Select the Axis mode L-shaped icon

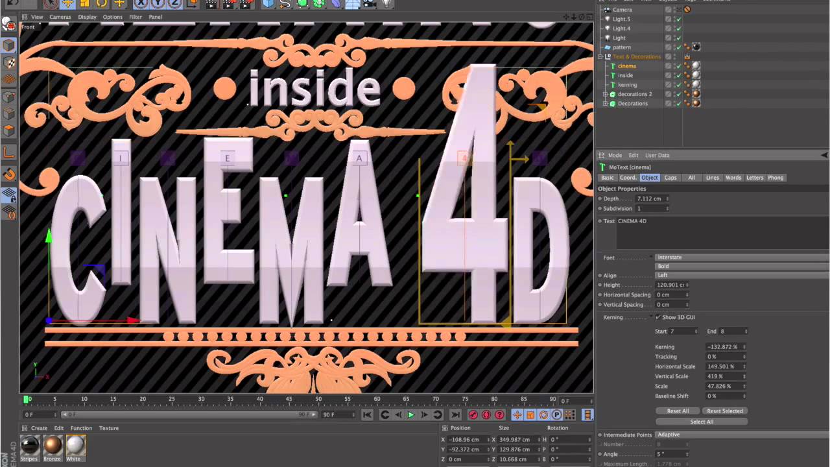(9, 153)
